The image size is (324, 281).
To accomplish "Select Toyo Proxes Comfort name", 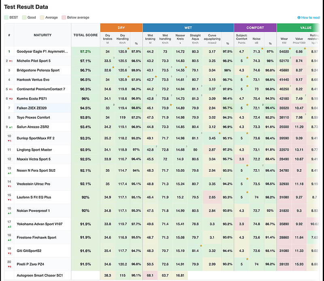I will pyautogui.click(x=33, y=117).
